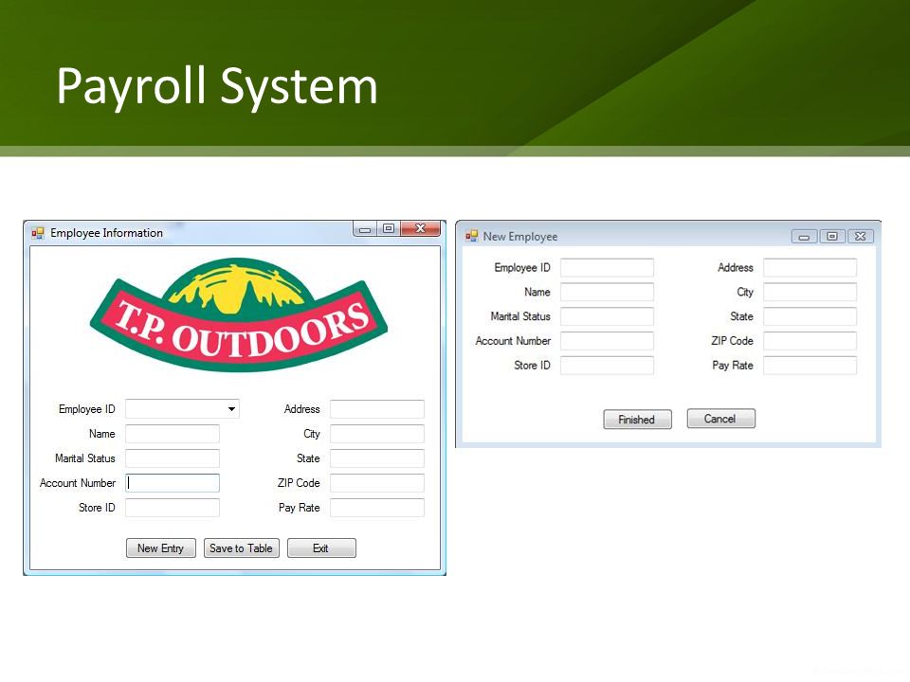Viewport: 910px width, 682px height.
Task: Click the Finished button in New Employee
Action: (x=637, y=420)
